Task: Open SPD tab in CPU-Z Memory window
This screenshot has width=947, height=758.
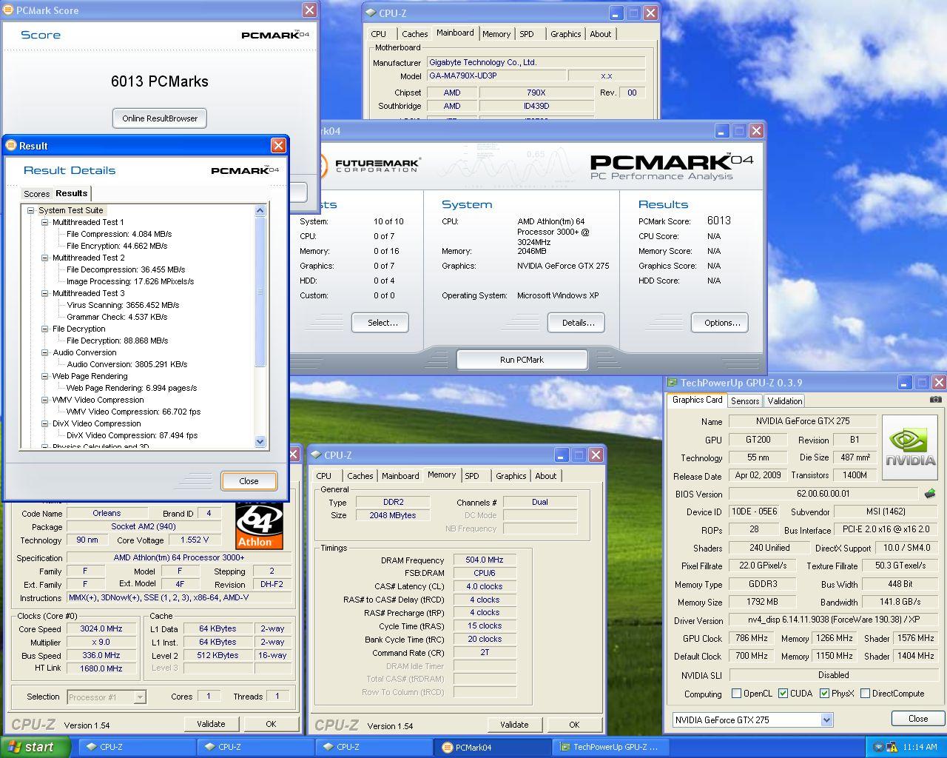Action: click(x=472, y=476)
